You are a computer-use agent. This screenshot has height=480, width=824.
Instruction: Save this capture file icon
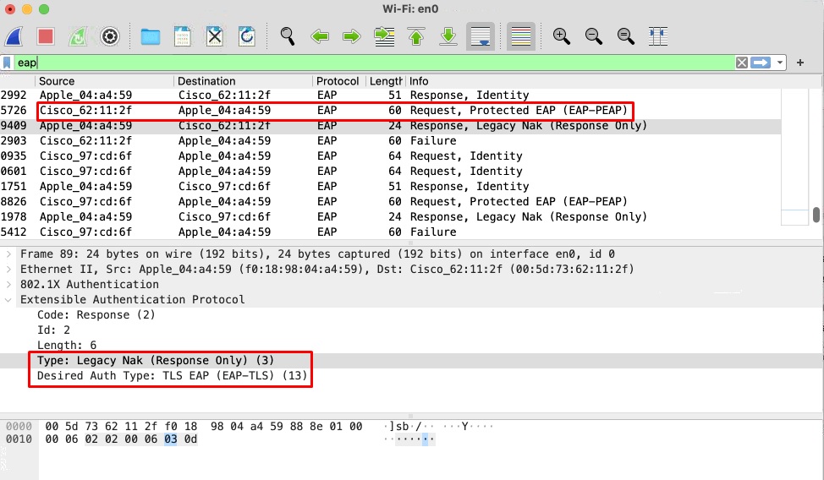coord(183,36)
